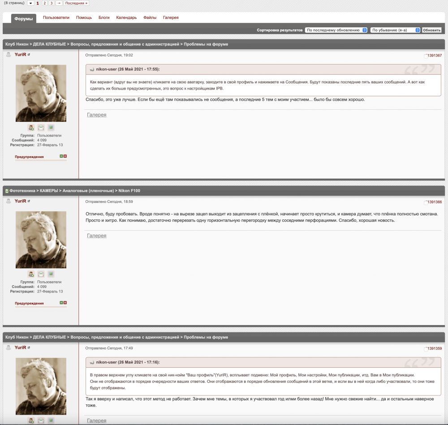Go to results page 3
Viewport: 448px width, 425px height.
52,3
